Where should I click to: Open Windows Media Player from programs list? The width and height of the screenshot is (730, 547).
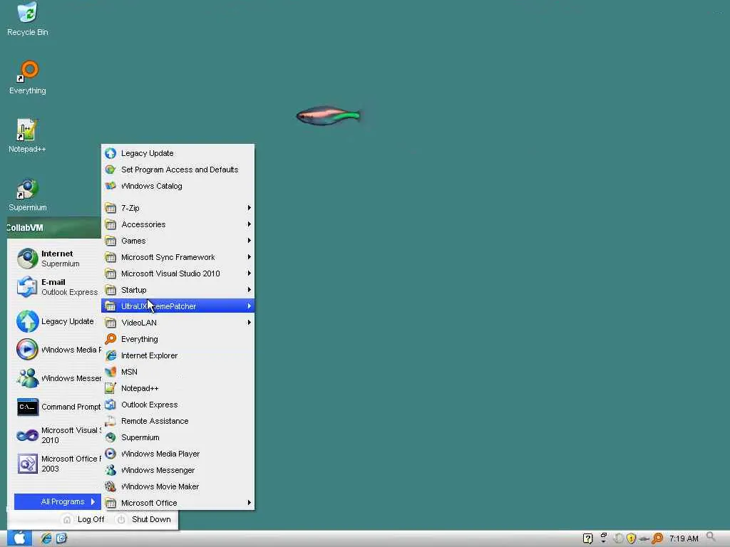178,454
